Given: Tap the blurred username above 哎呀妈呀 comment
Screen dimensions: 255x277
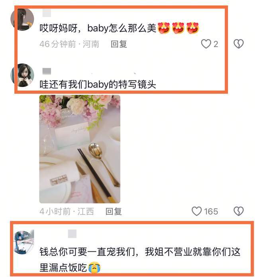Looking at the screenshot, I should (47, 13).
